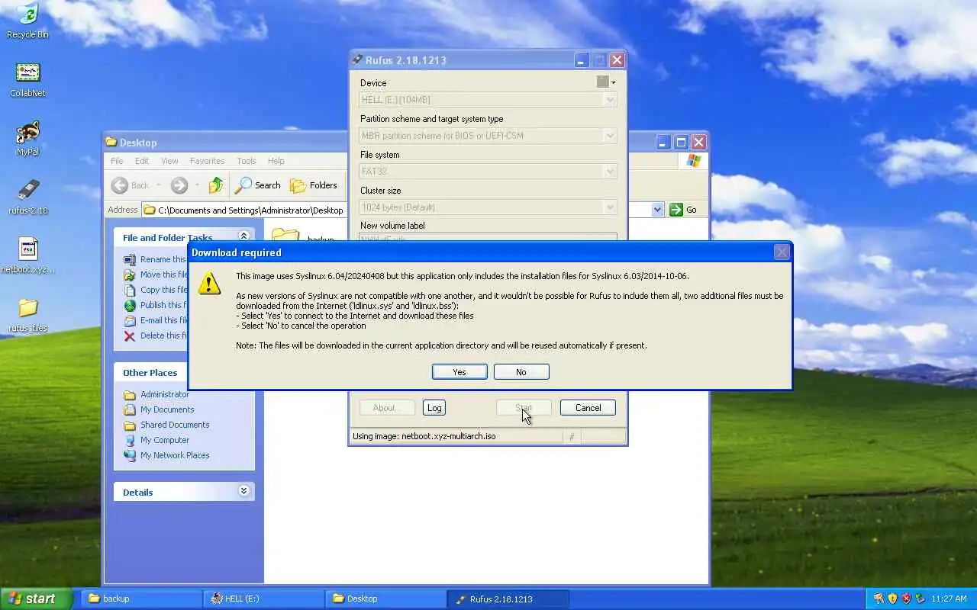This screenshot has height=610, width=977.
Task: Open the Back history dropdown arrow
Action: 159,185
